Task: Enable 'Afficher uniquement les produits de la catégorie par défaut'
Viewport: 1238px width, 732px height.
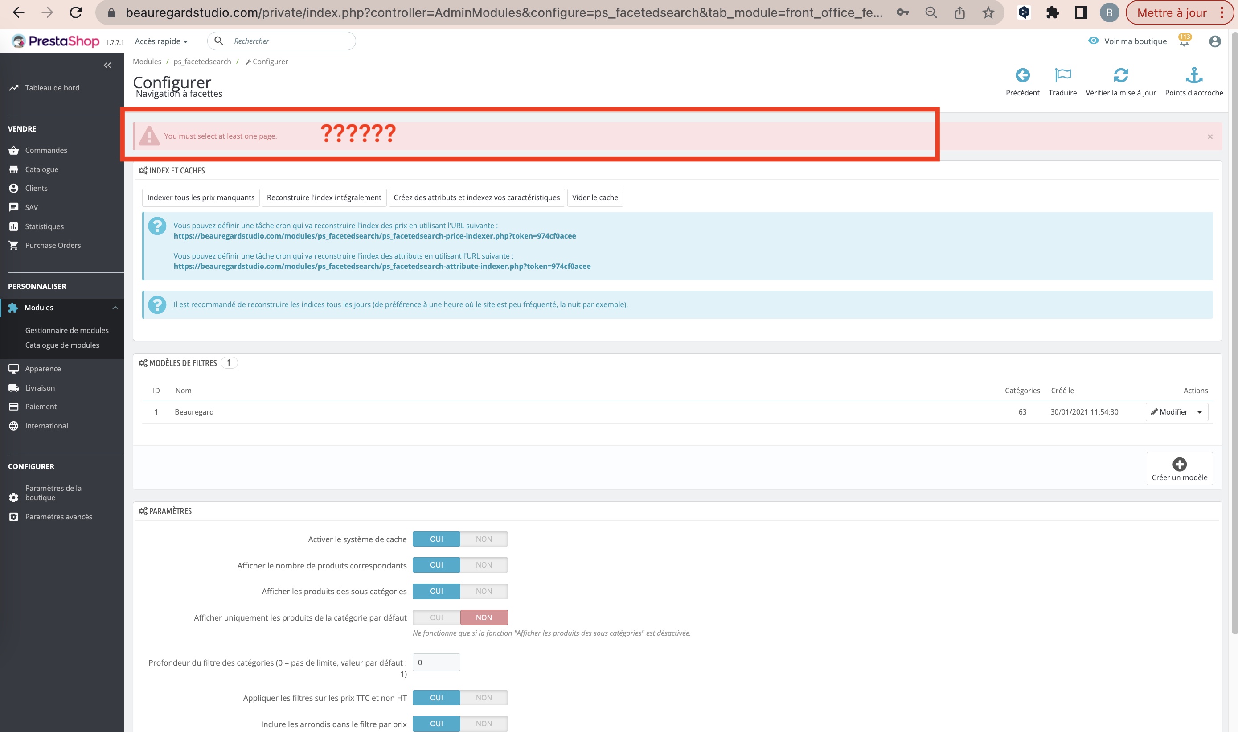Action: (436, 617)
